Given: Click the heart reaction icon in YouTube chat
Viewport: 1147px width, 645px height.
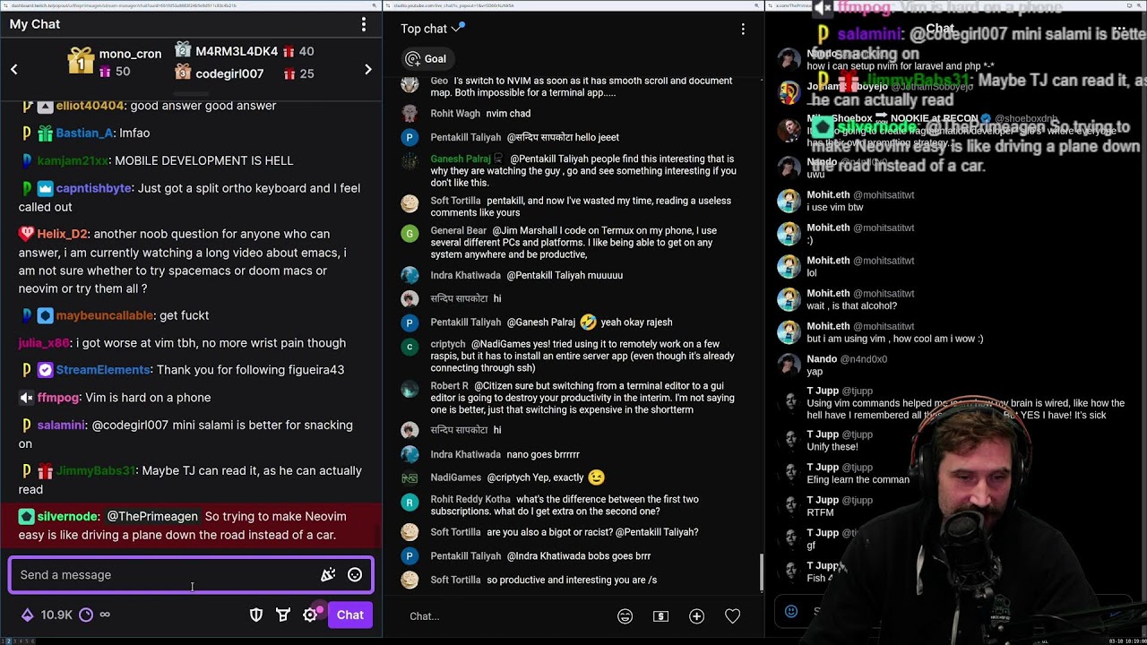Looking at the screenshot, I should (x=732, y=616).
